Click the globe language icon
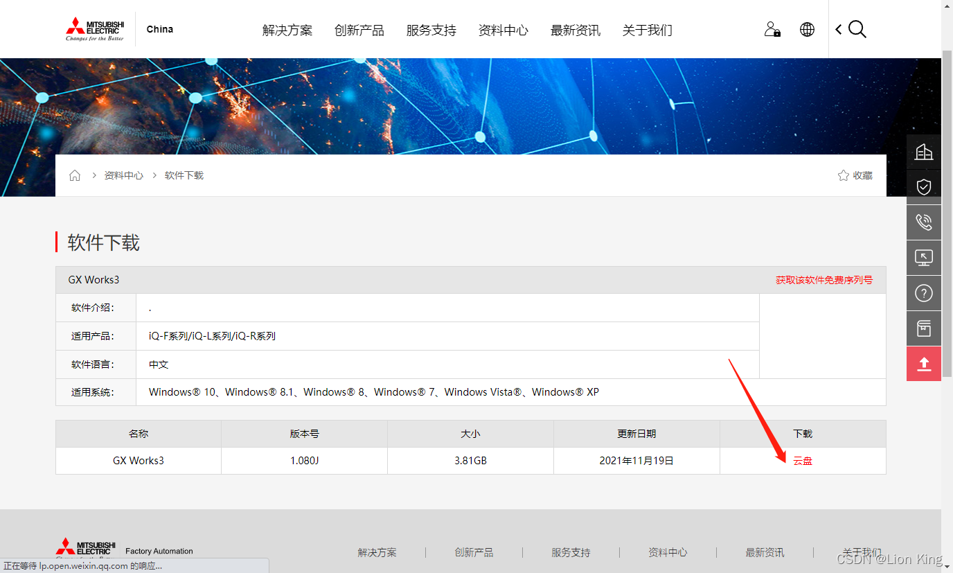This screenshot has height=573, width=953. [x=807, y=29]
